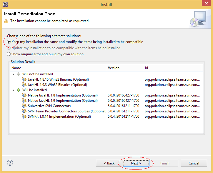
Task: Click the Next button
Action: tap(136, 163)
